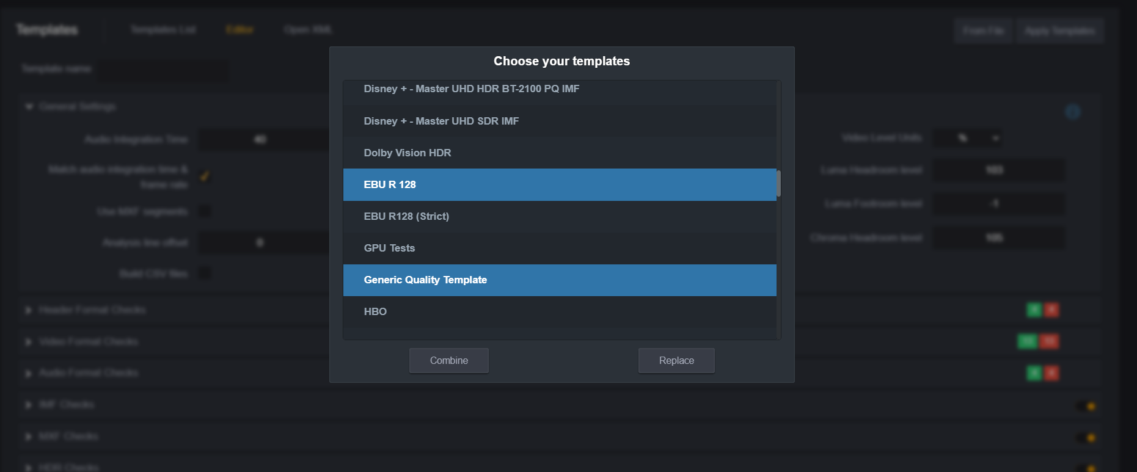
Task: Click the template list scrollbar thumb
Action: point(778,184)
